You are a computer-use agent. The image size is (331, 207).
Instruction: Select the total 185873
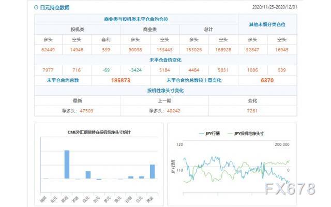click(x=121, y=80)
